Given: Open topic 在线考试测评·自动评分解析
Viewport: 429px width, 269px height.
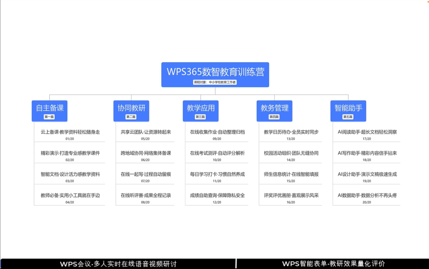Looking at the screenshot, I should click(217, 153).
